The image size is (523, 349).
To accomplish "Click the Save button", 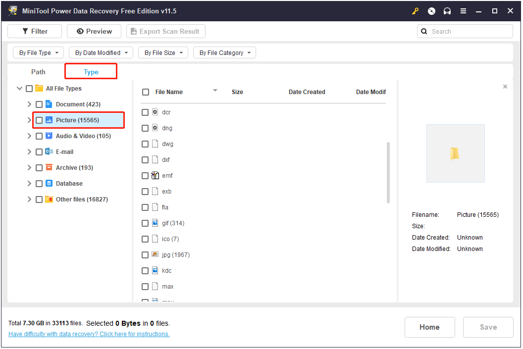I will pos(488,327).
